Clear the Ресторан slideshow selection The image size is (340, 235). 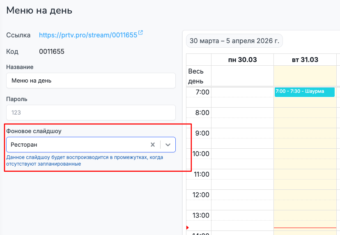click(x=153, y=145)
